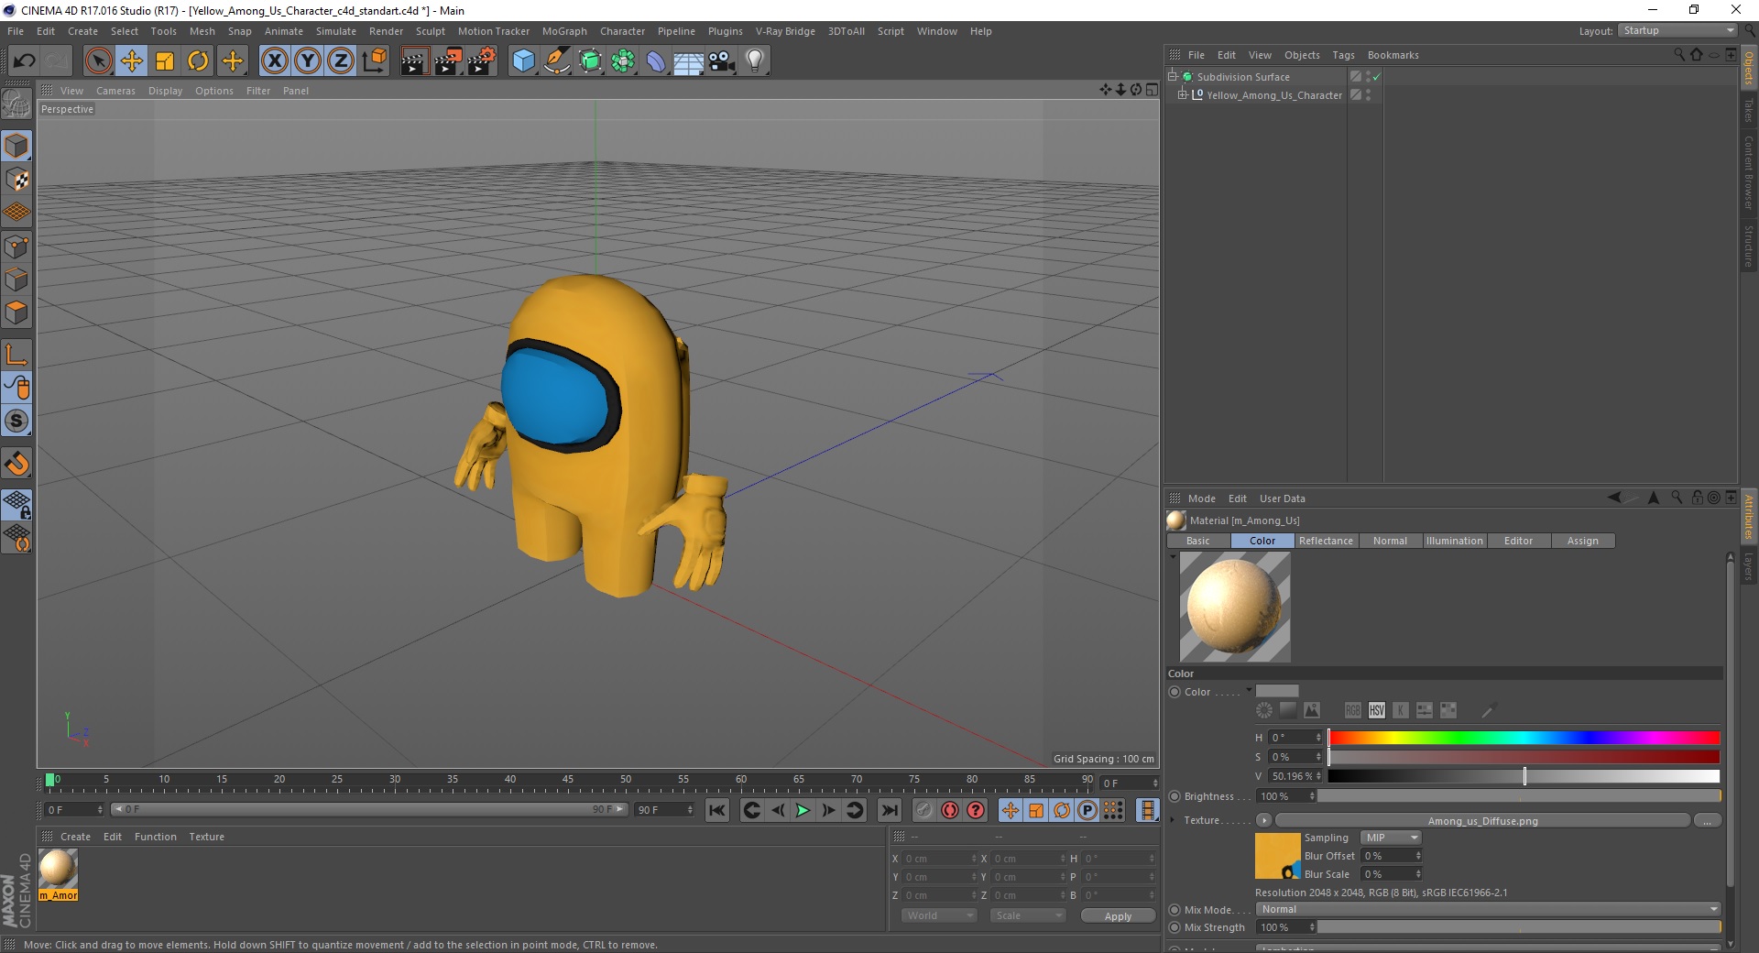Add a Light object
The image size is (1759, 953).
755,61
